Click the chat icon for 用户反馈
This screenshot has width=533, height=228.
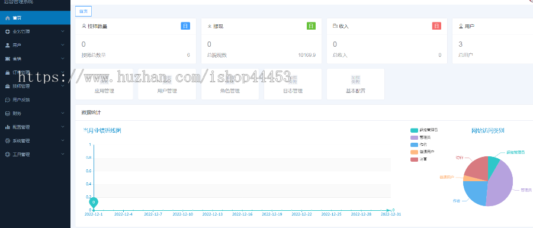click(8, 100)
